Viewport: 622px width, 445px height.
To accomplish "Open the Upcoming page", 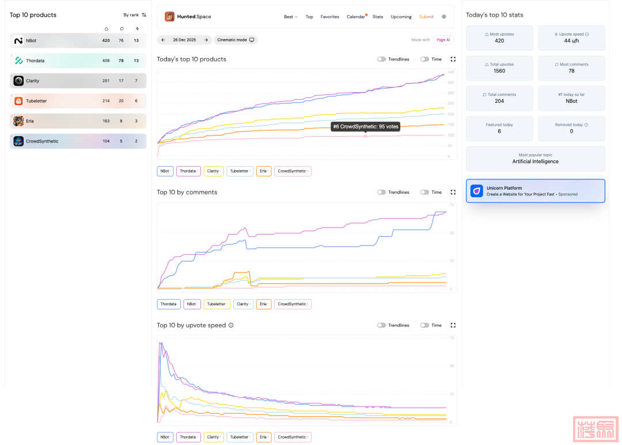I will point(401,17).
